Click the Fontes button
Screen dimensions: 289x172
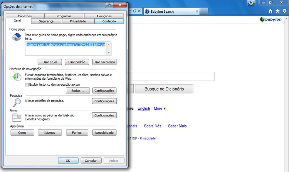coord(77,133)
